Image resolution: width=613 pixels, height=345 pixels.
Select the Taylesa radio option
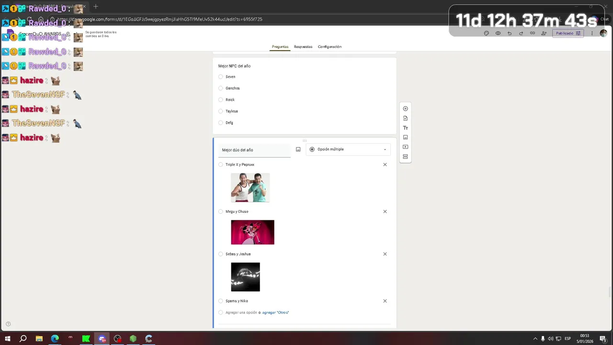coord(221,111)
